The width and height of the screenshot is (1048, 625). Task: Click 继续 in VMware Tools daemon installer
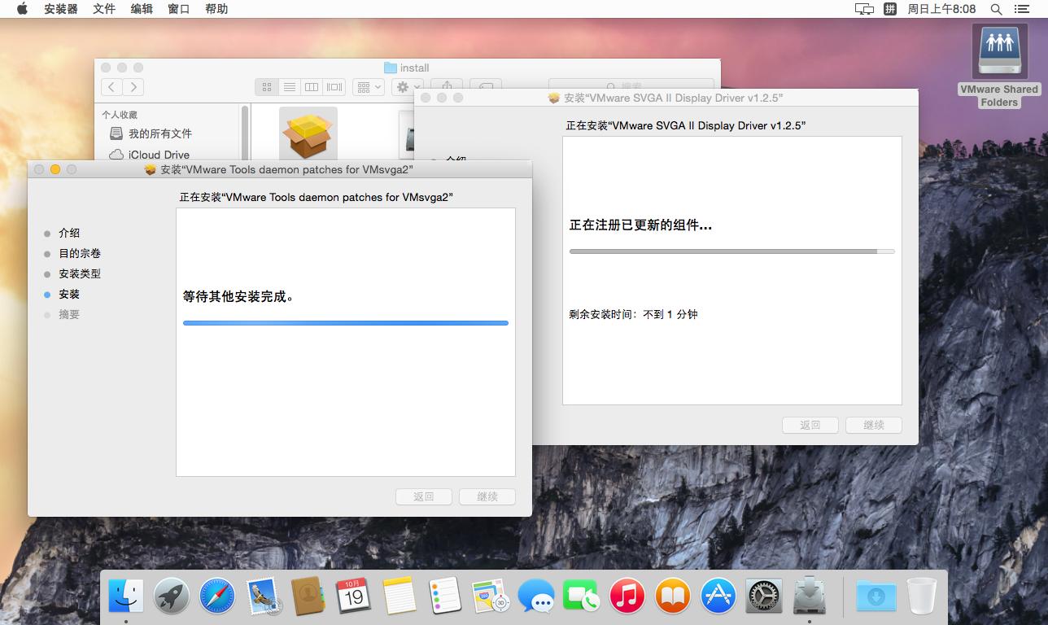(x=487, y=496)
